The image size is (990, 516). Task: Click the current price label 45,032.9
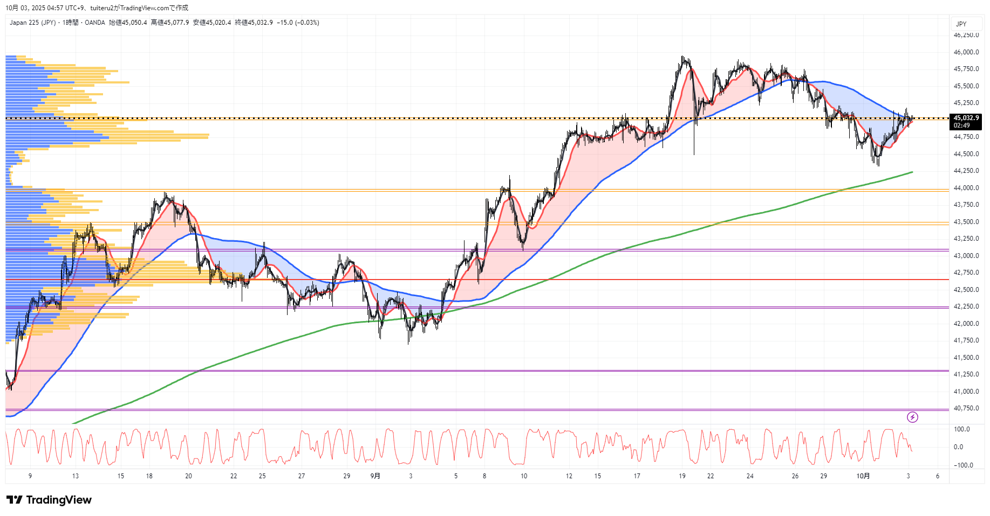(x=966, y=118)
